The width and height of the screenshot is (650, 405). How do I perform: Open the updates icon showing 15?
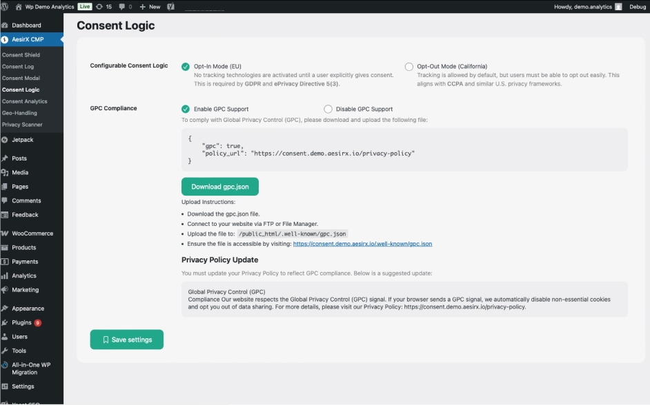99,7
